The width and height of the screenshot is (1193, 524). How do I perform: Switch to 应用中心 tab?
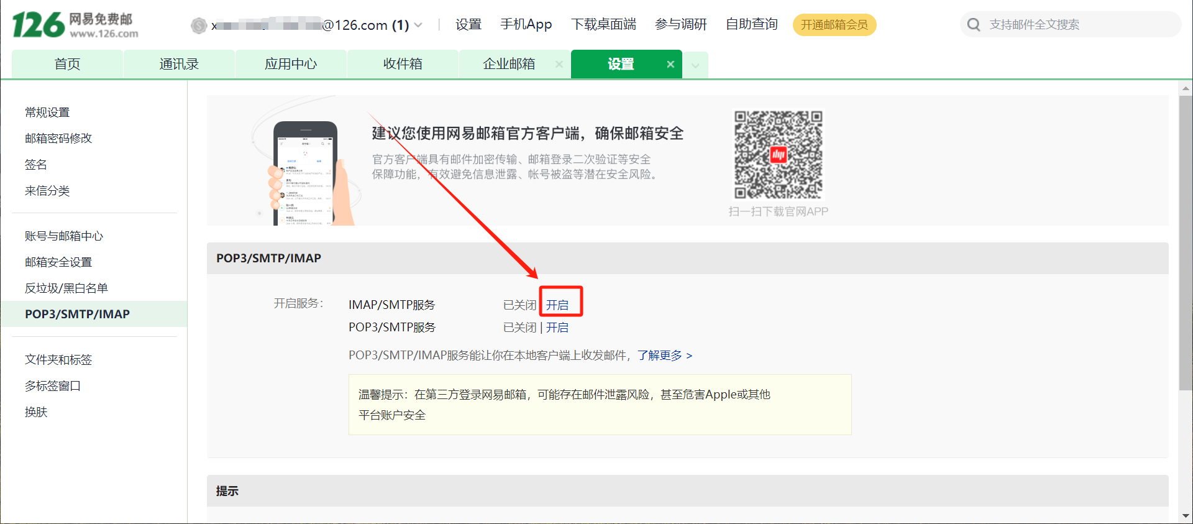pos(291,64)
